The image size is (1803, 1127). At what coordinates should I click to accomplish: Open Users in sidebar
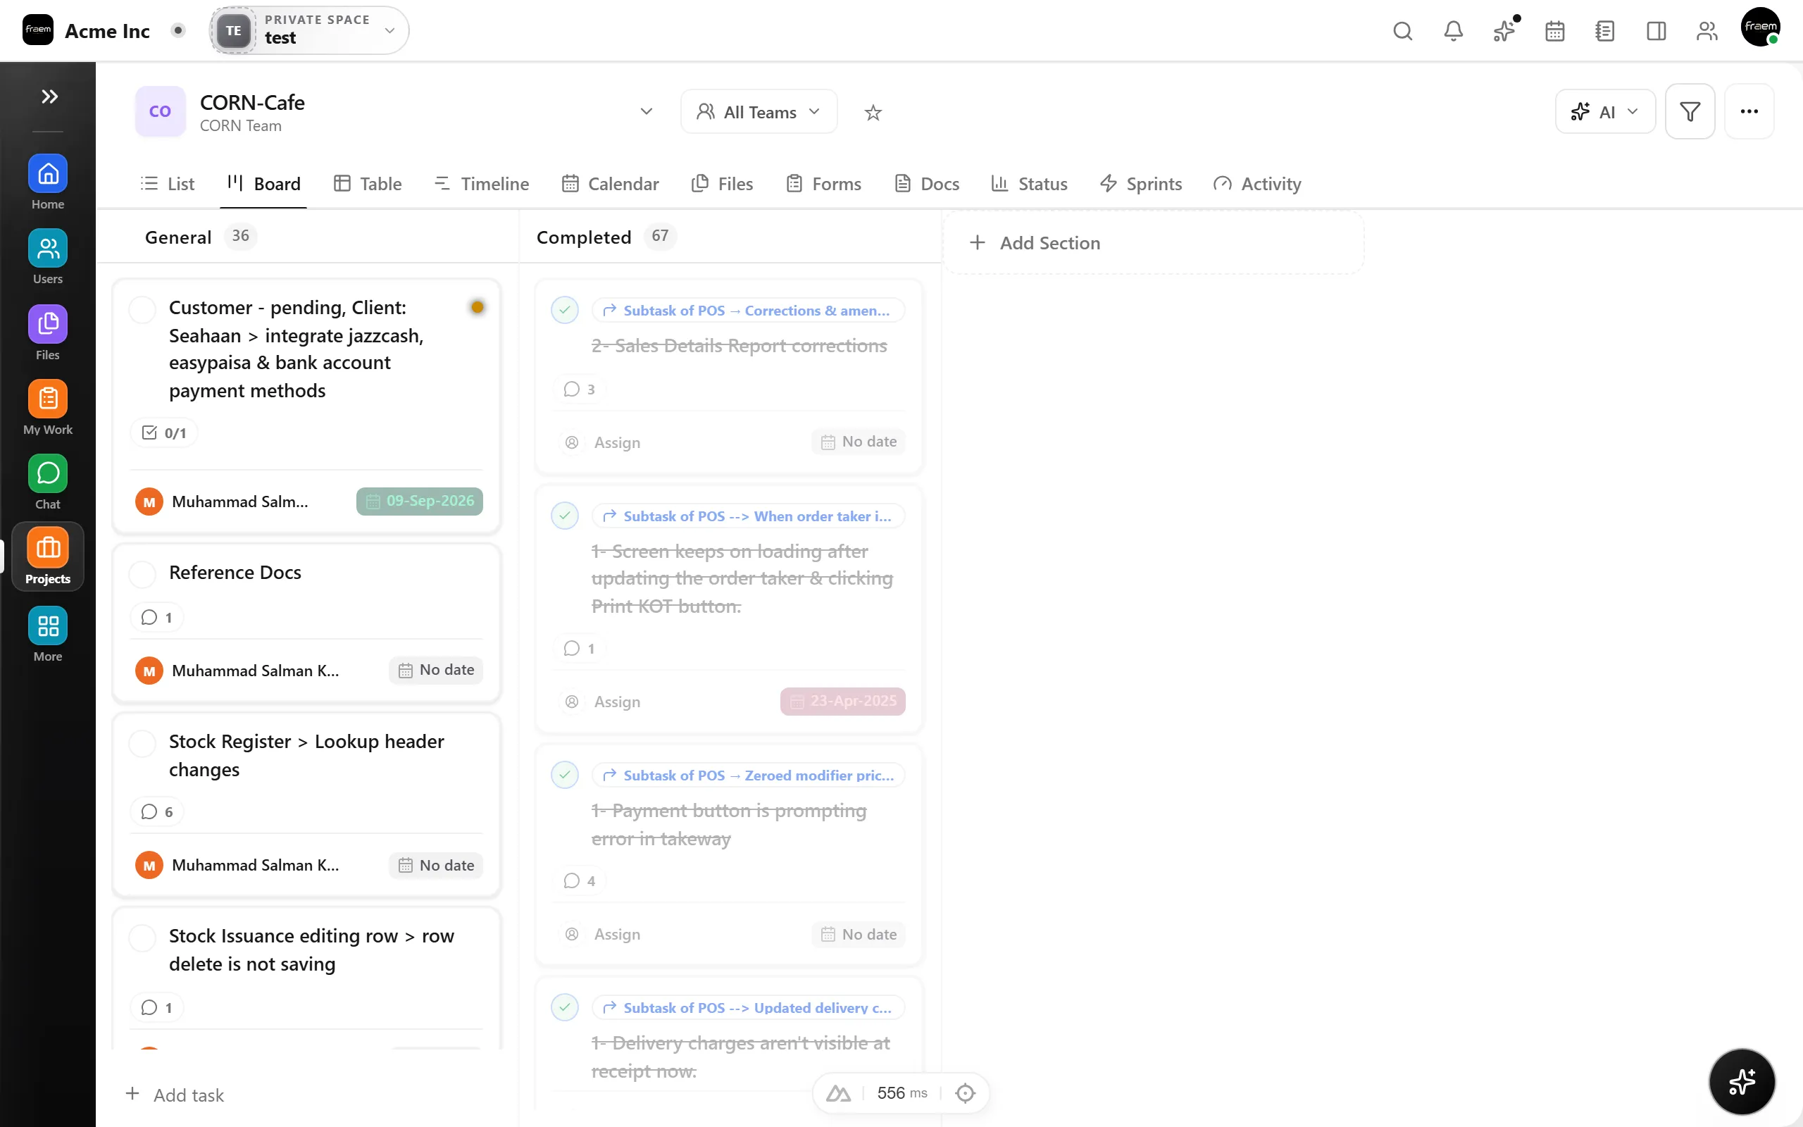point(48,257)
